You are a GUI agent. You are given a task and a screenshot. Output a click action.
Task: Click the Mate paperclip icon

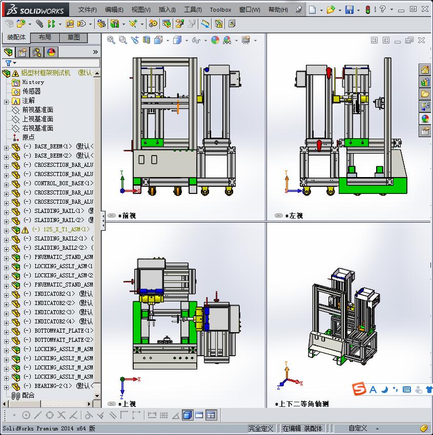(39, 24)
